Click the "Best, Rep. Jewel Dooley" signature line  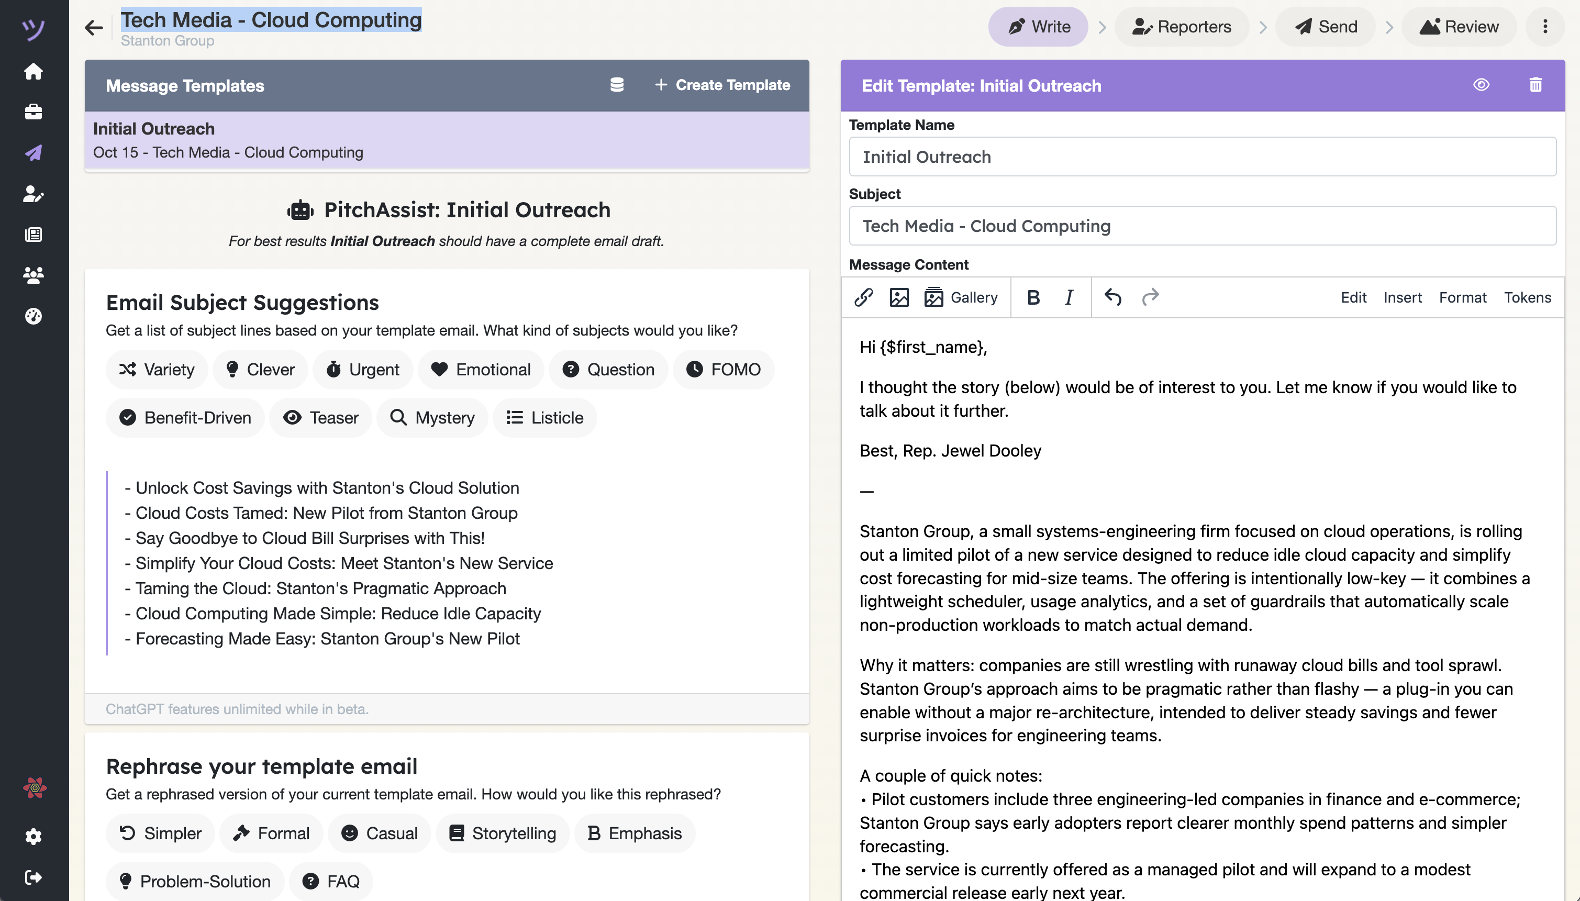950,451
